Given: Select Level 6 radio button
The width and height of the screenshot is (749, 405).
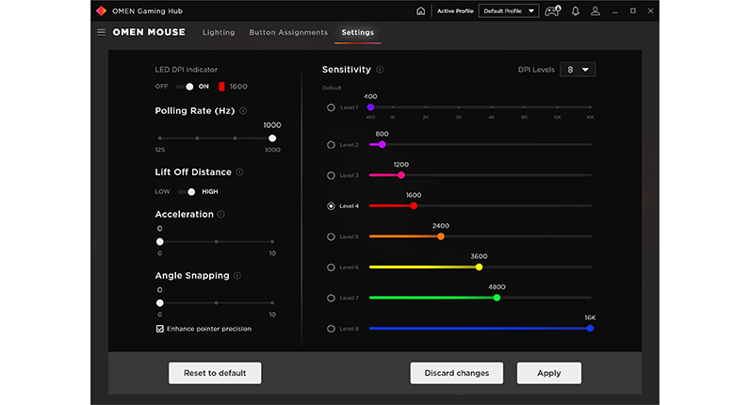Looking at the screenshot, I should (331, 267).
